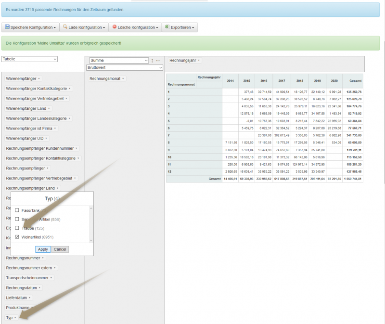Check the Fass/Tank checkbox
This screenshot has width=385, height=324.
click(17, 210)
